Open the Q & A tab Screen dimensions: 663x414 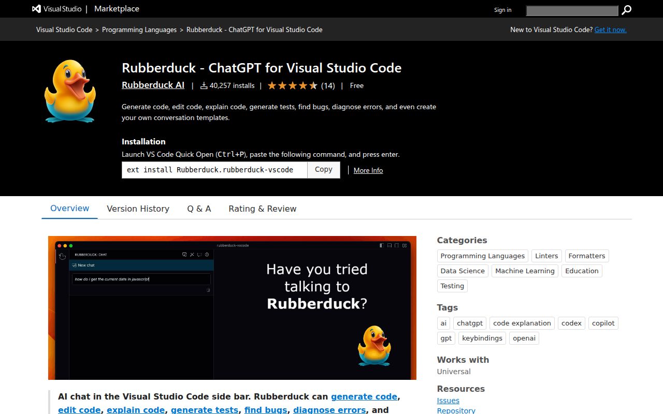(x=199, y=209)
